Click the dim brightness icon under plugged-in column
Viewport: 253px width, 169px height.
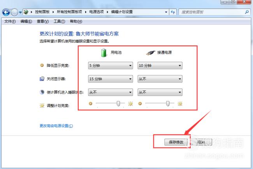(140, 104)
